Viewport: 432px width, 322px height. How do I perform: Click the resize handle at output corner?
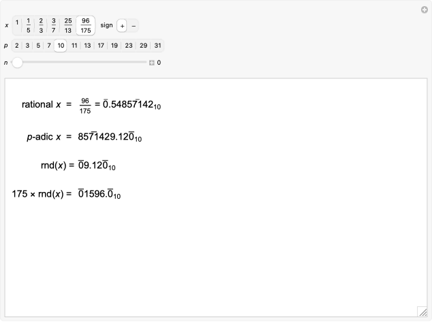[x=422, y=312]
